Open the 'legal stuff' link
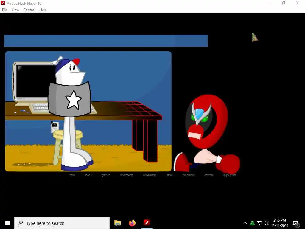This screenshot has width=305, height=229. click(x=230, y=175)
